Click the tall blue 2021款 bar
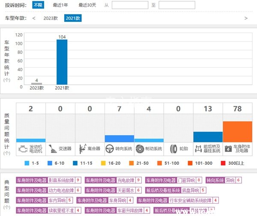 [62, 62]
